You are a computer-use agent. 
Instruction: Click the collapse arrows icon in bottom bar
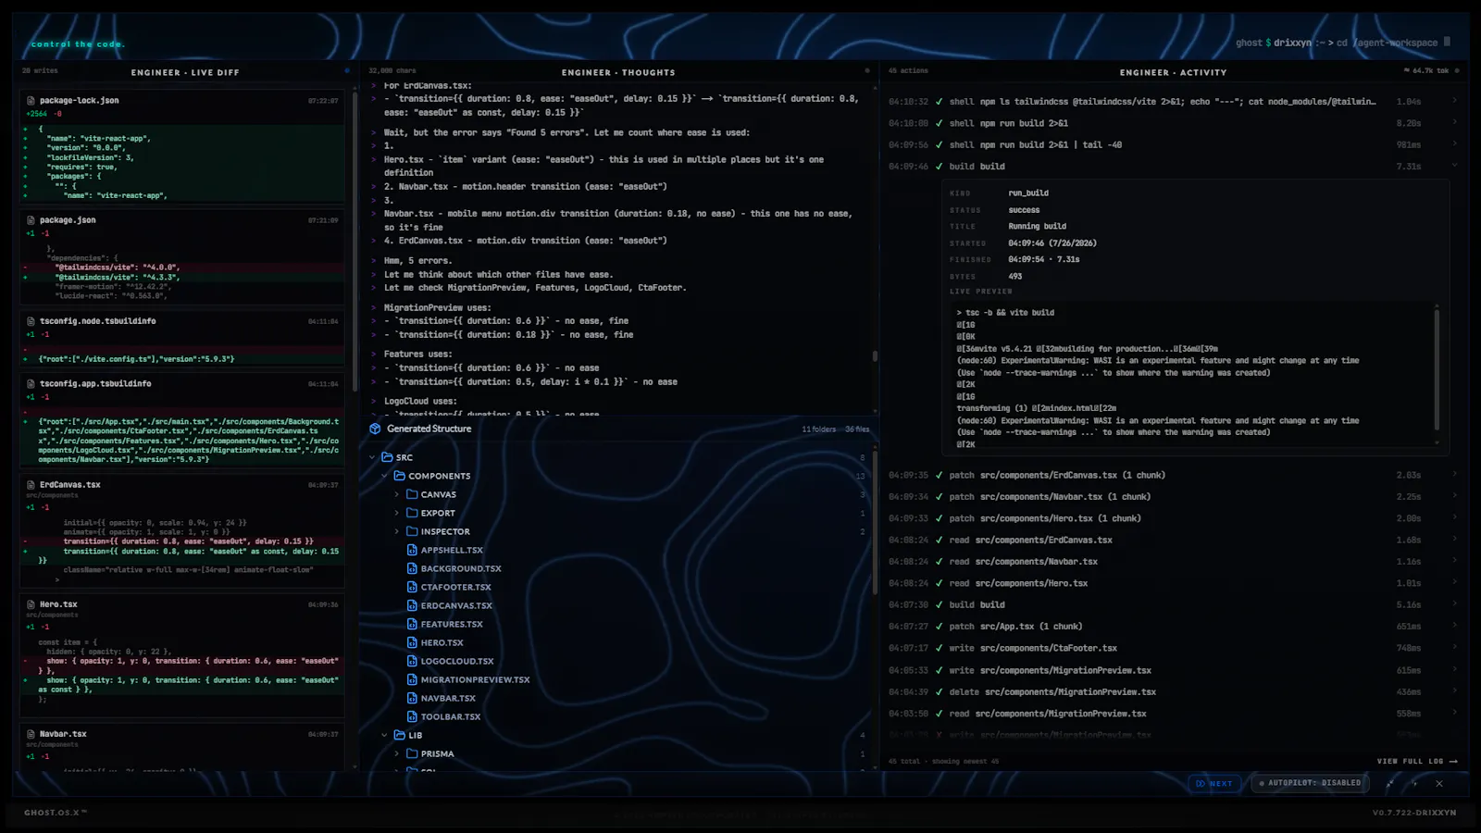coord(1390,783)
